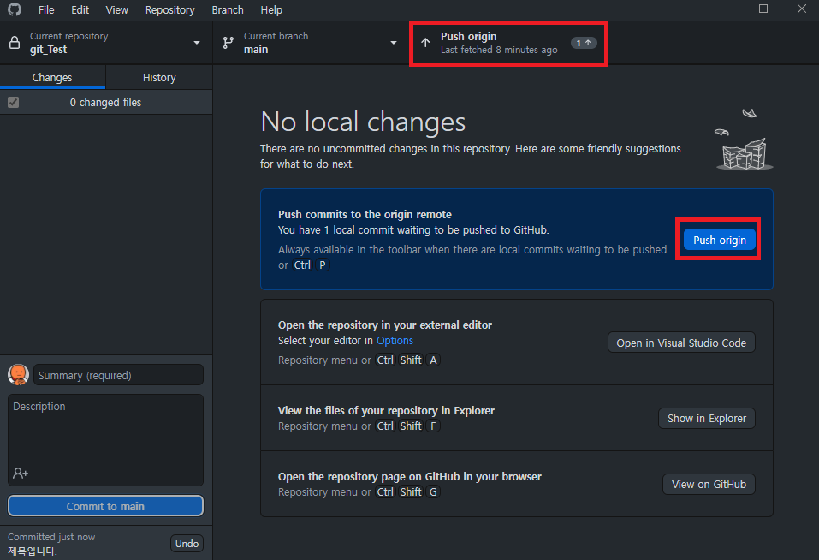
Task: Click the 제목입니다. commit title
Action: (33, 551)
